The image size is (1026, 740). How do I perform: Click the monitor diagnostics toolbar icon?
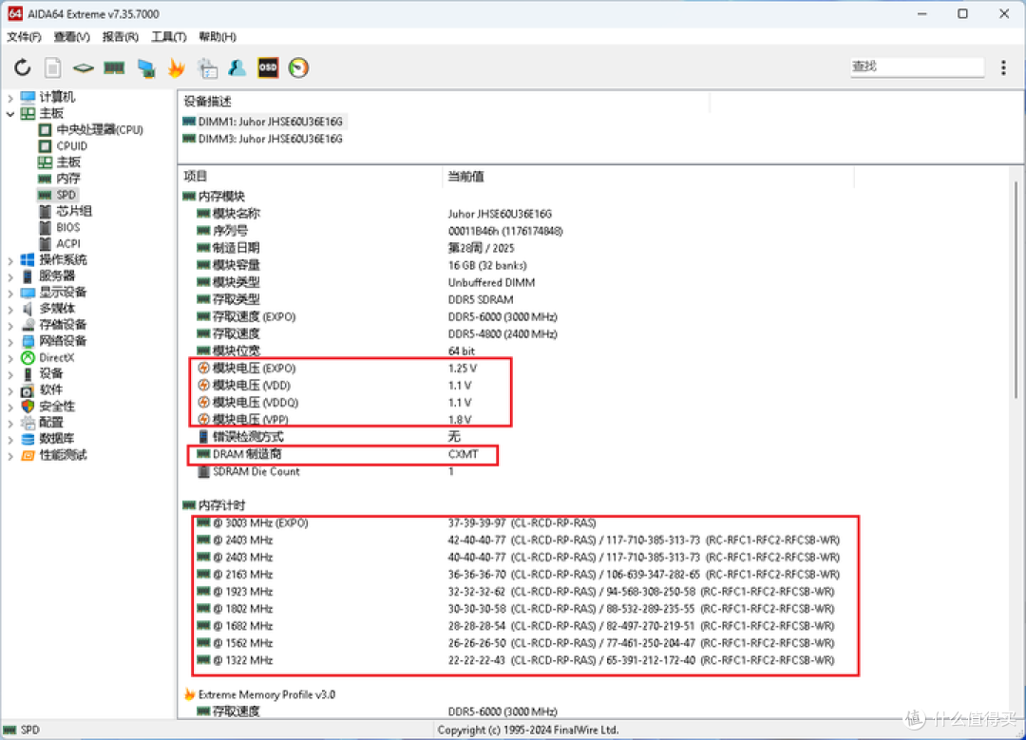207,68
